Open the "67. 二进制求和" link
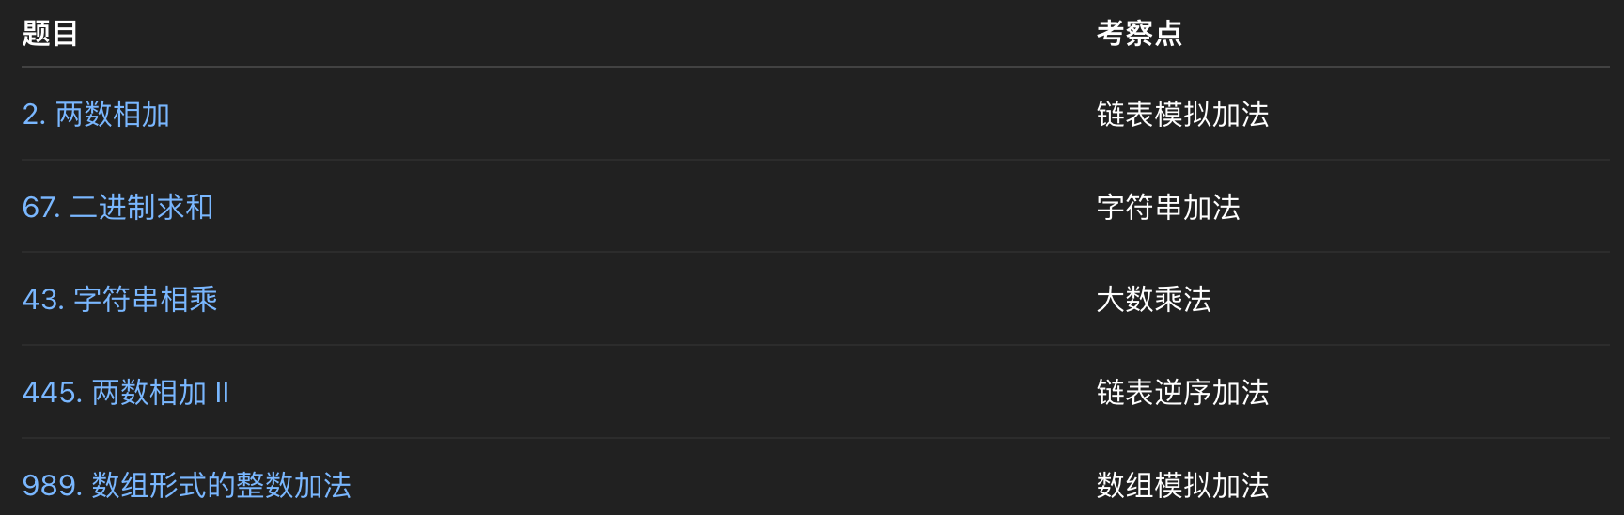The width and height of the screenshot is (1624, 515). point(117,207)
